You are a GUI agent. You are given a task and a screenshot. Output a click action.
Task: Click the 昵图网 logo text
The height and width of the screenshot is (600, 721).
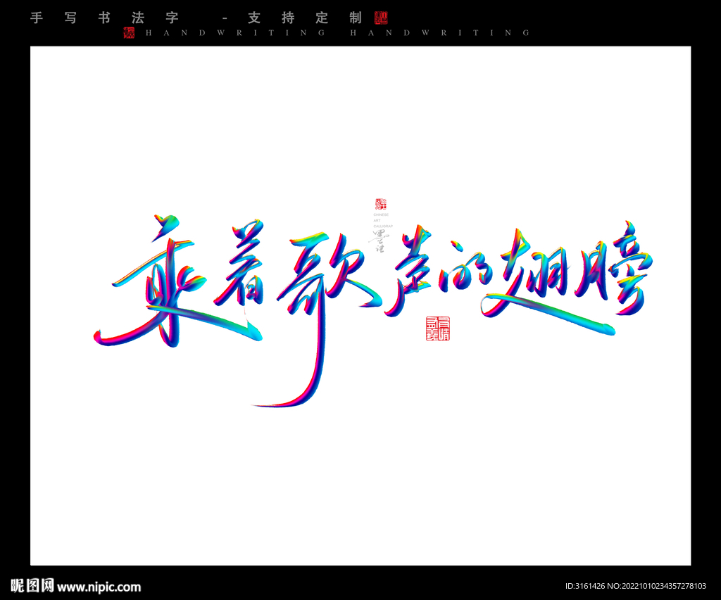tap(32, 586)
